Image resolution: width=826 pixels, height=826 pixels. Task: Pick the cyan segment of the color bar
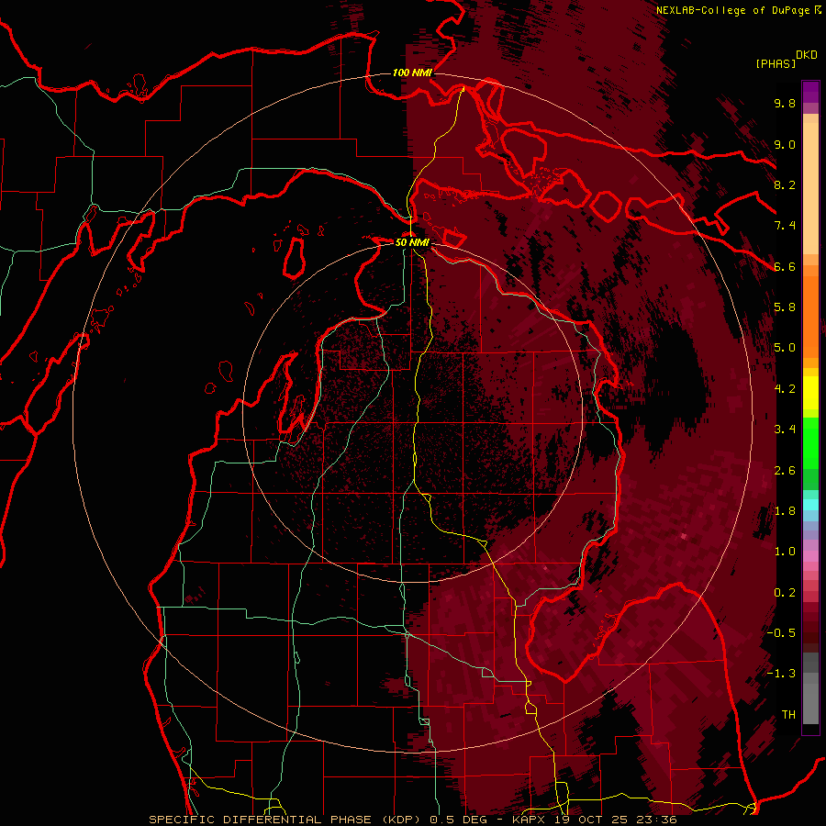click(x=810, y=505)
